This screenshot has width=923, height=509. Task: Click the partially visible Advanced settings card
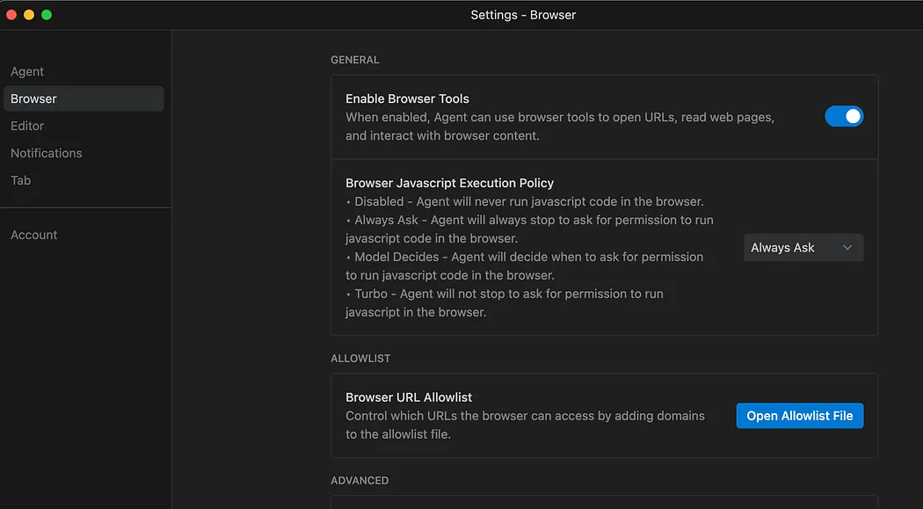[604, 504]
